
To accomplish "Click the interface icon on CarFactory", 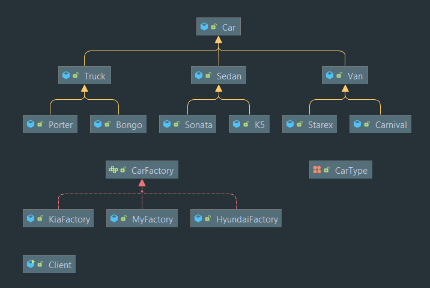I will coord(114,170).
